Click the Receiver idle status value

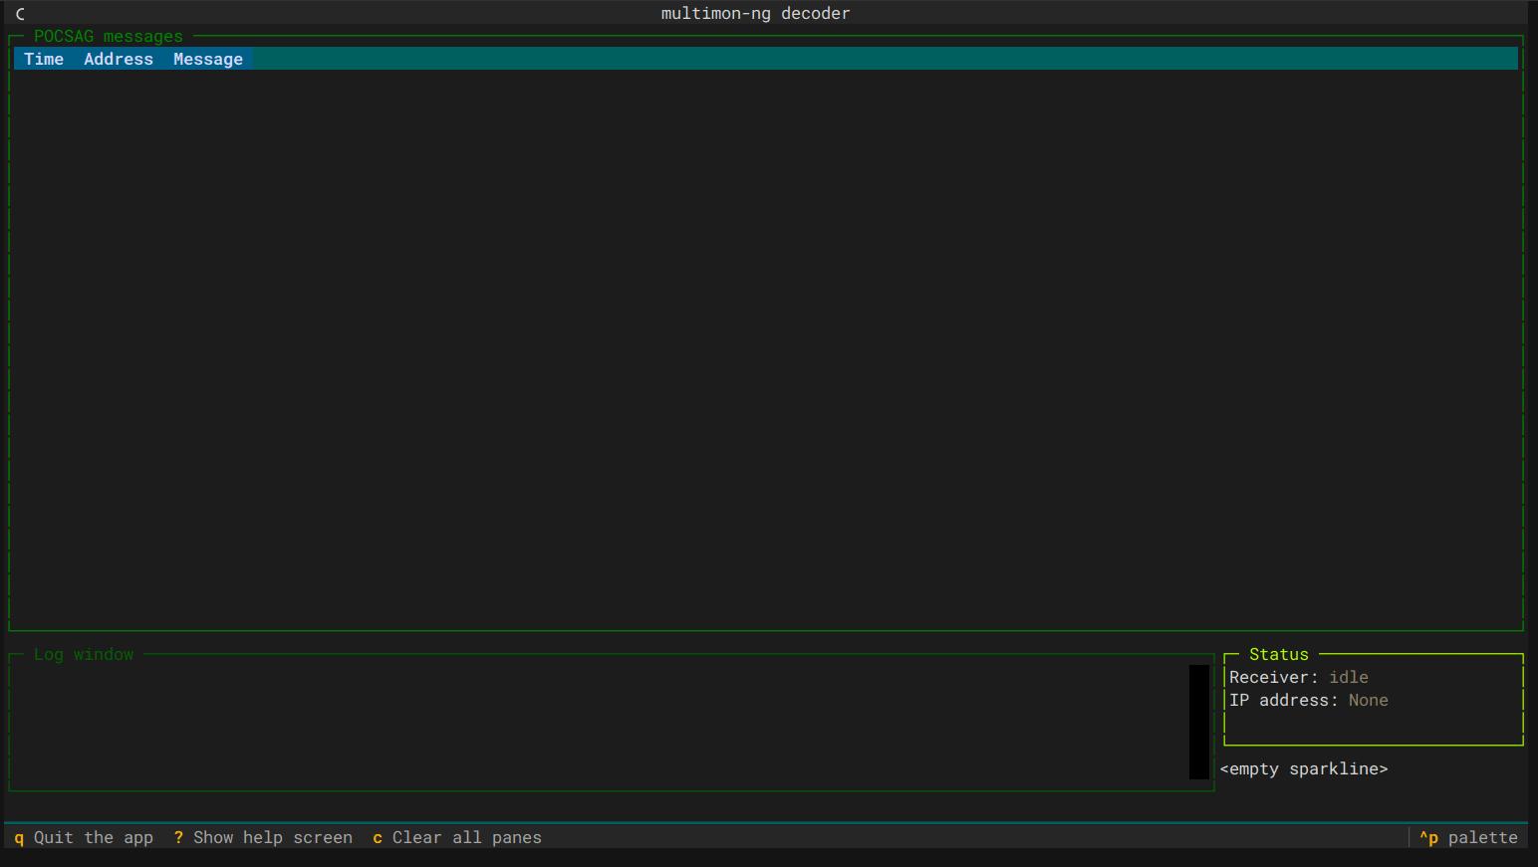[1349, 677]
